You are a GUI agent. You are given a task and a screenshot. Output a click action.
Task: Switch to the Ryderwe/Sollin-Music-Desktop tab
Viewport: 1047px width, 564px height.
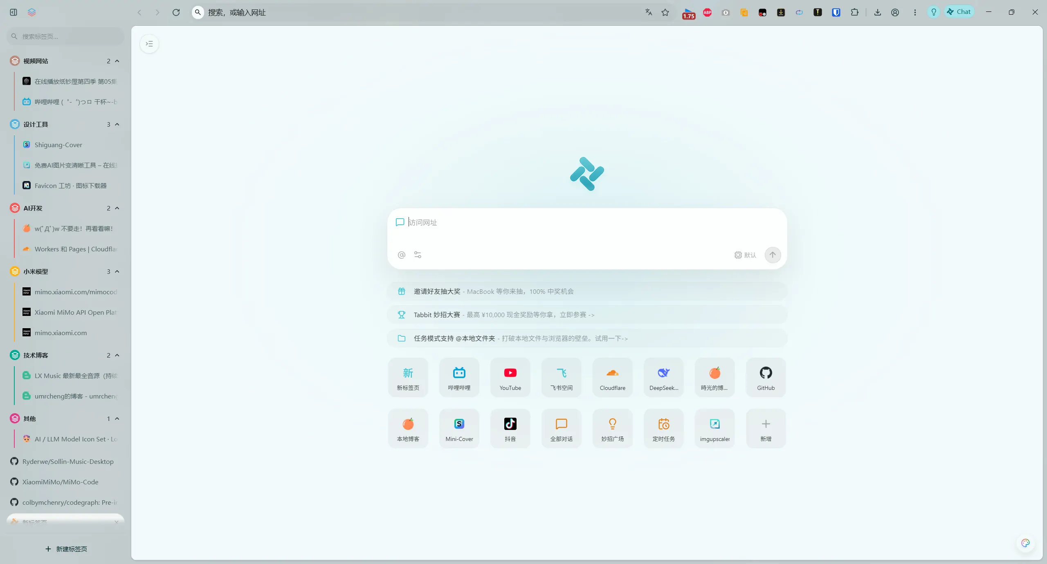[x=65, y=461]
